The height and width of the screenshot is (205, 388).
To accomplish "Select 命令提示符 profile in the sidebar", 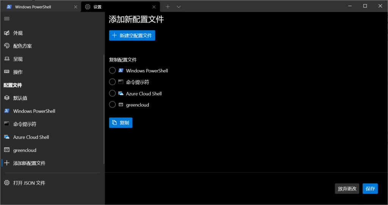I will tap(52, 124).
